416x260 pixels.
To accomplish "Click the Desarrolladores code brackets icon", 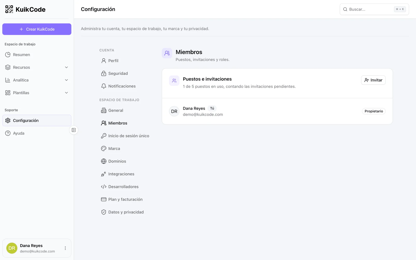I will pyautogui.click(x=103, y=187).
